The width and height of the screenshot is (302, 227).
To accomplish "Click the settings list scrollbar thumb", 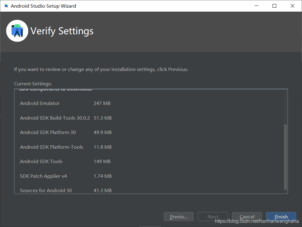I will (x=285, y=157).
